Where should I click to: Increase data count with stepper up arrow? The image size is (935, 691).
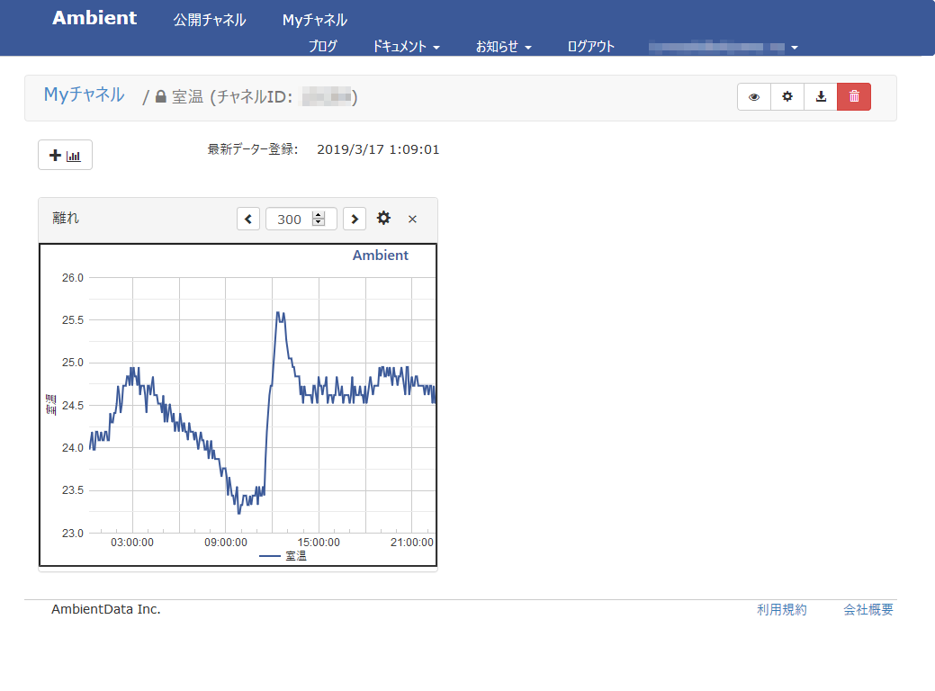(x=319, y=215)
